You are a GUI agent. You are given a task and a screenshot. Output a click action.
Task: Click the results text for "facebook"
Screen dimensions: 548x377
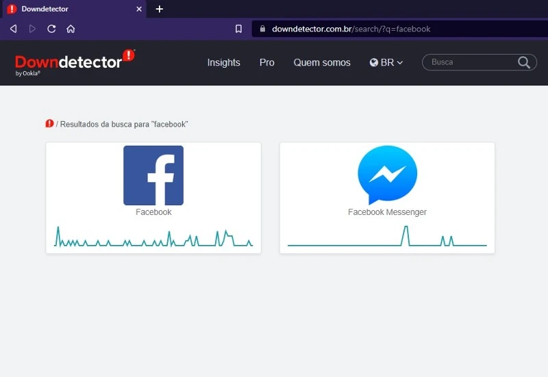click(124, 125)
